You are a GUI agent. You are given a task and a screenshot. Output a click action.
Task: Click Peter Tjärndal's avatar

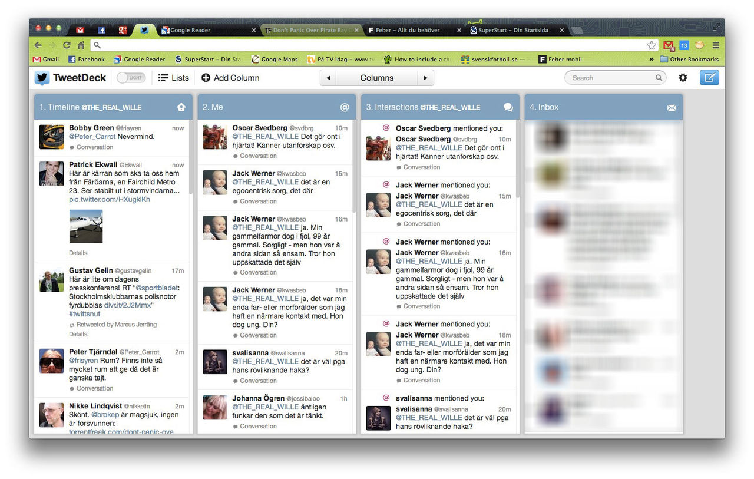51,361
